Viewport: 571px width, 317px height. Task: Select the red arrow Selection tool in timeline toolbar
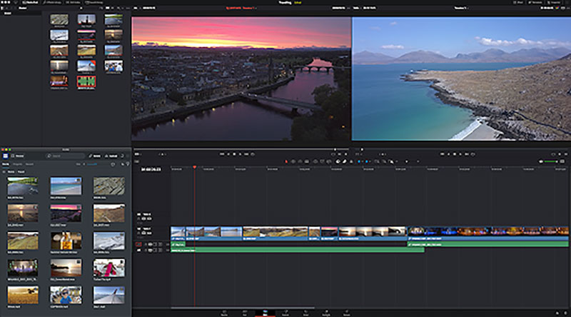point(287,162)
